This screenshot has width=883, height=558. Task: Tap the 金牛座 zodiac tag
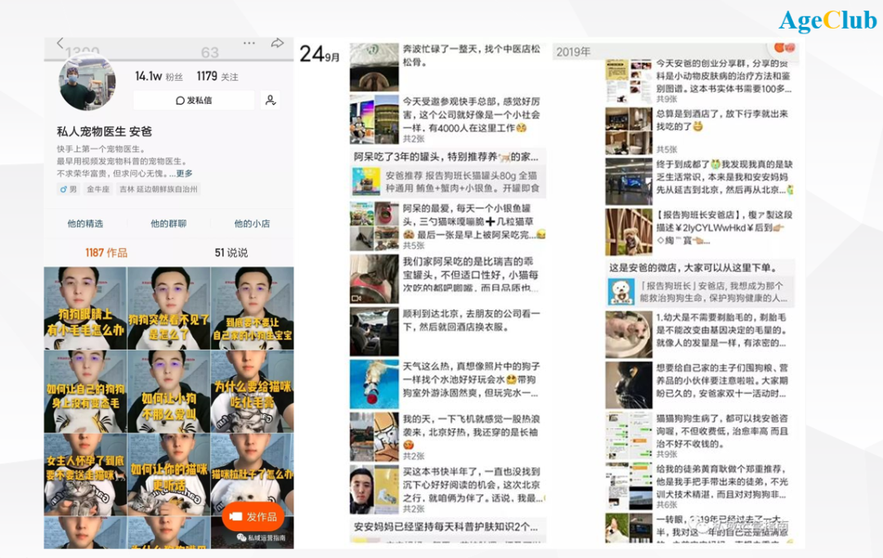98,190
